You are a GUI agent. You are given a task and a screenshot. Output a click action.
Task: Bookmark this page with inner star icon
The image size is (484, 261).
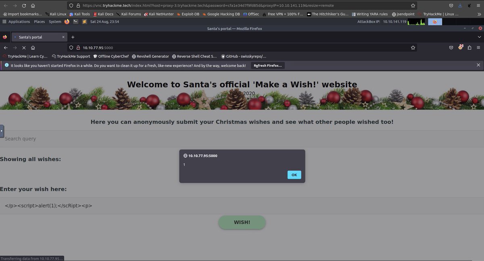click(413, 47)
